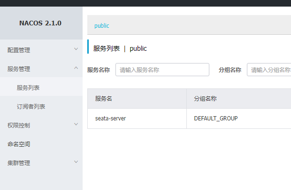The image size is (291, 190).
Task: Expand the 权限控制 chevron arrow
Action: [76, 125]
